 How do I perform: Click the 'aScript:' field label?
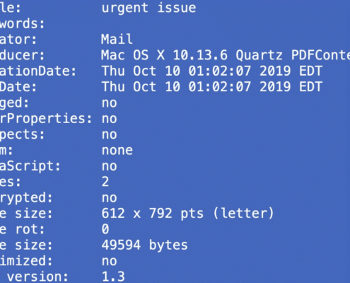[x=30, y=166]
